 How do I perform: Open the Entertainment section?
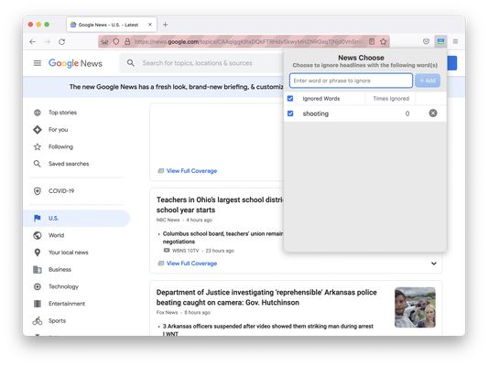[x=67, y=304]
